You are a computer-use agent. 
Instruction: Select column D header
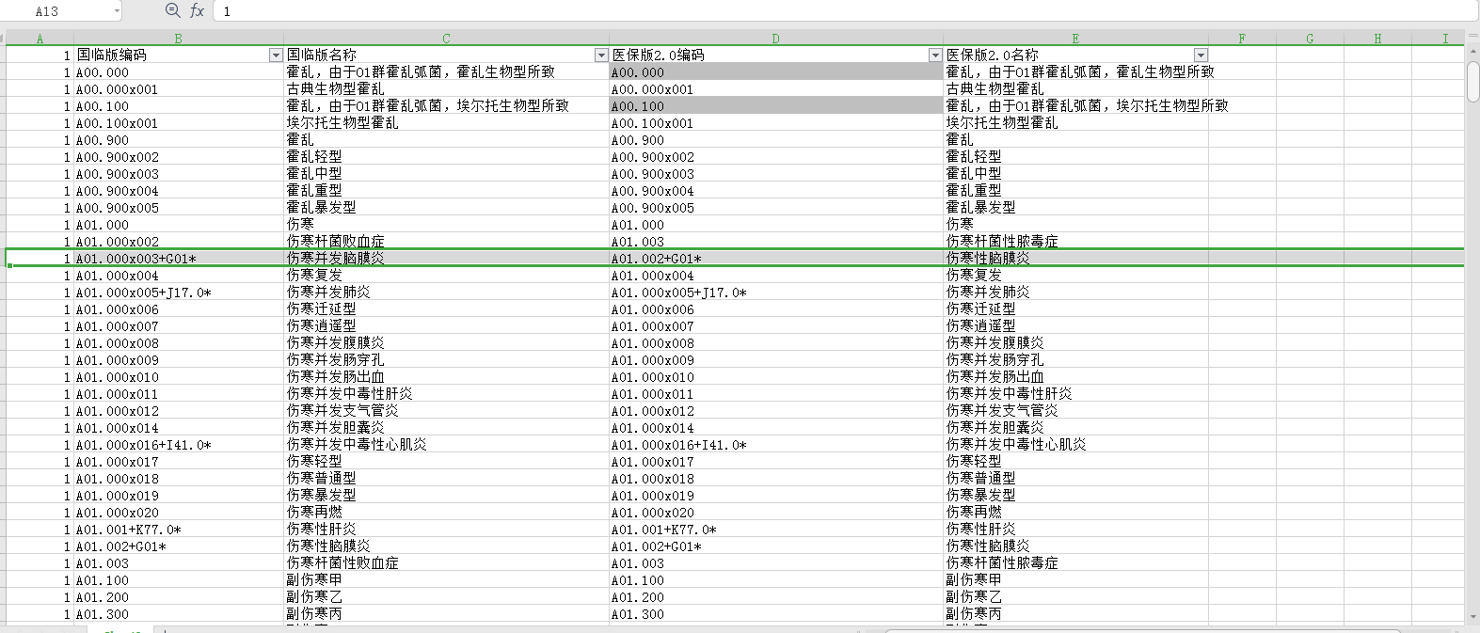[776, 39]
